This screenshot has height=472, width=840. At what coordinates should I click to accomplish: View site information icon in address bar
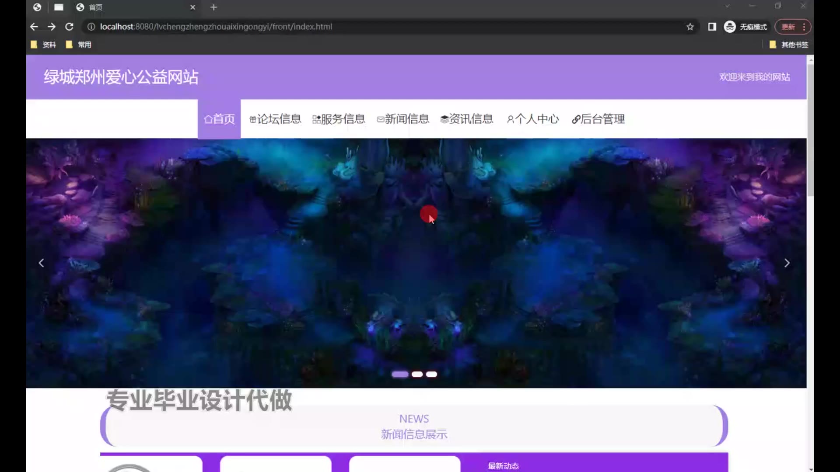[91, 27]
